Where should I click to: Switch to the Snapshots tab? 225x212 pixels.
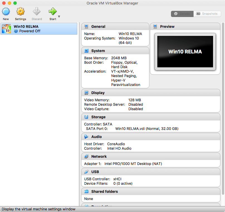(207, 14)
